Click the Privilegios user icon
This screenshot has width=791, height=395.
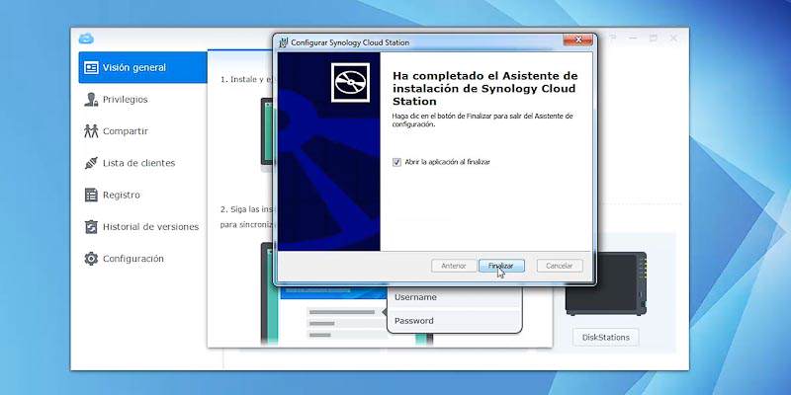(x=91, y=100)
